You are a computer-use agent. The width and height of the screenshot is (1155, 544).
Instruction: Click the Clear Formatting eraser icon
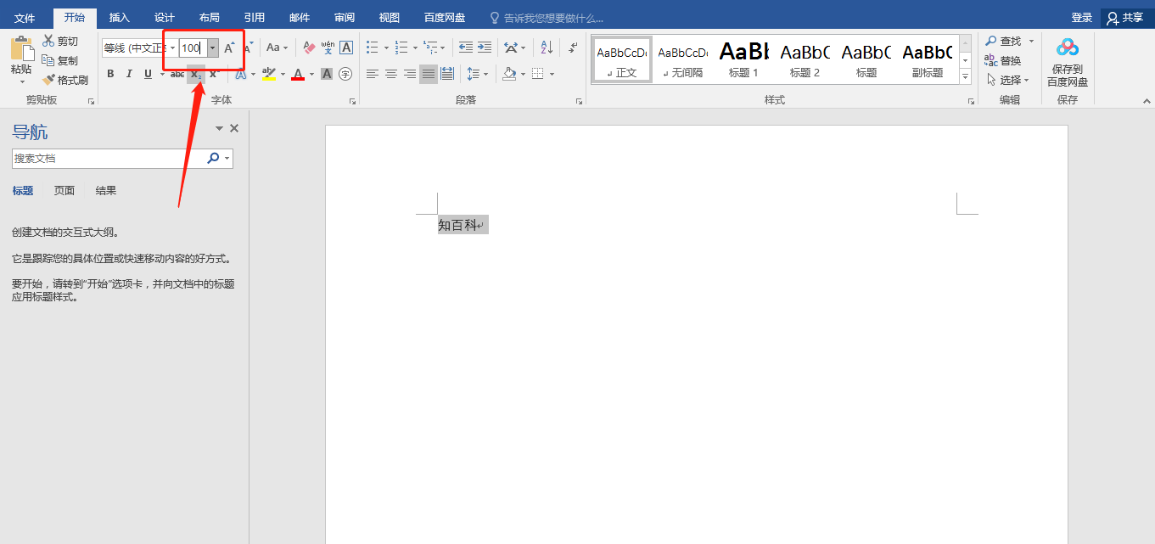(x=309, y=48)
